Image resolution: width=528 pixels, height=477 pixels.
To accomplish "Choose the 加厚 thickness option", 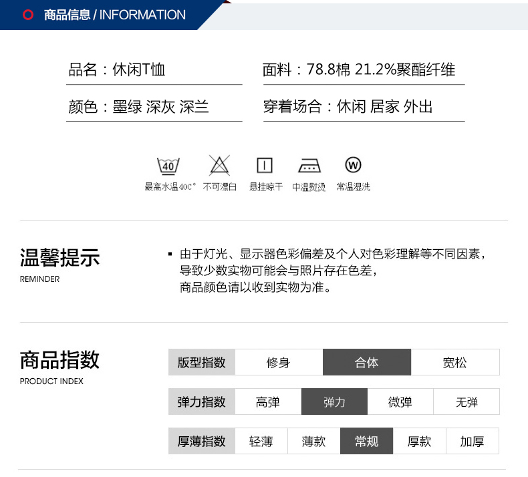I will point(472,441).
